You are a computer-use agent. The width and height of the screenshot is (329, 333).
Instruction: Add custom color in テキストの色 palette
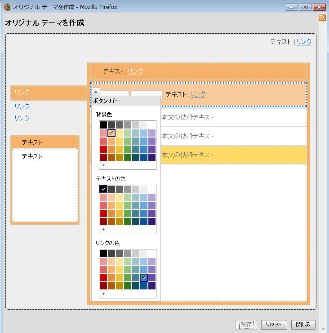pyautogui.click(x=103, y=229)
